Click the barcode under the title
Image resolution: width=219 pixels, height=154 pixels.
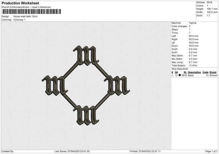pyautogui.click(x=31, y=12)
